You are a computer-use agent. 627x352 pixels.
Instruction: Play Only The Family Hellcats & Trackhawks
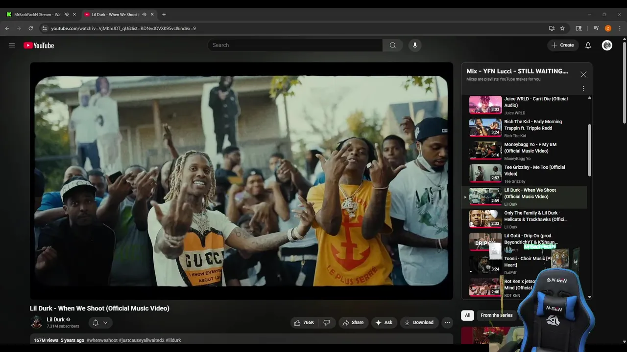click(525, 220)
